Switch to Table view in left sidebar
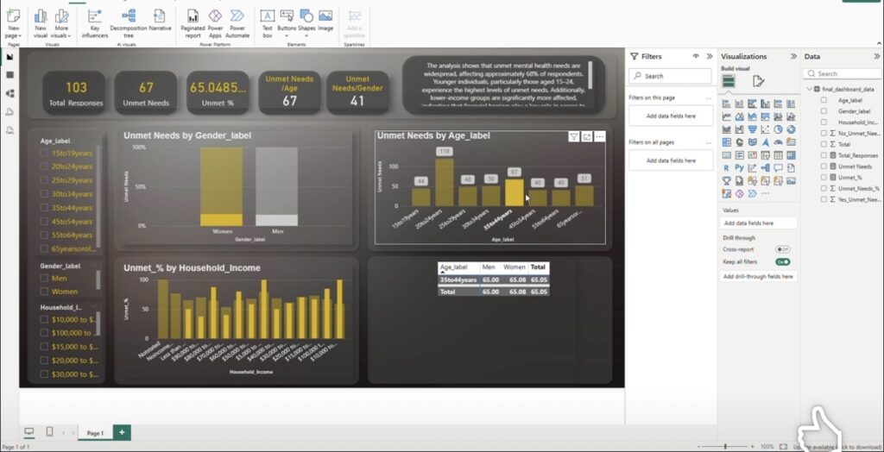 click(x=9, y=75)
